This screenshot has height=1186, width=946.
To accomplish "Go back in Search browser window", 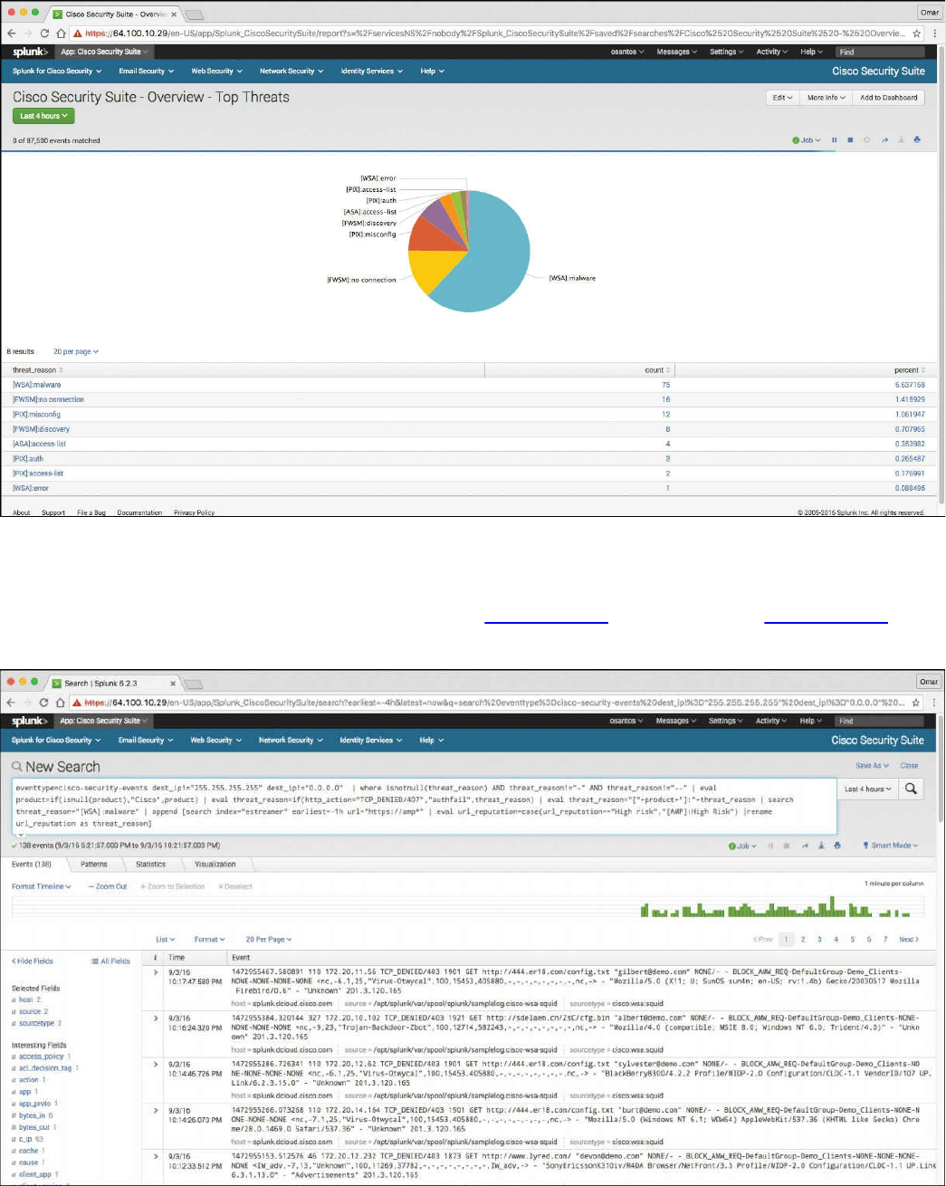I will [x=11, y=702].
